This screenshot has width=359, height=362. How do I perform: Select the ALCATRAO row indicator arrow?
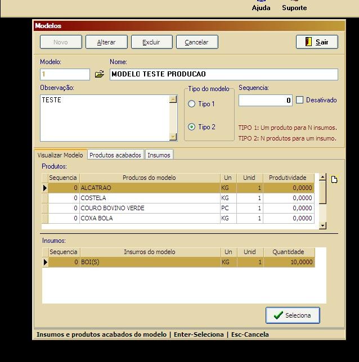point(45,188)
